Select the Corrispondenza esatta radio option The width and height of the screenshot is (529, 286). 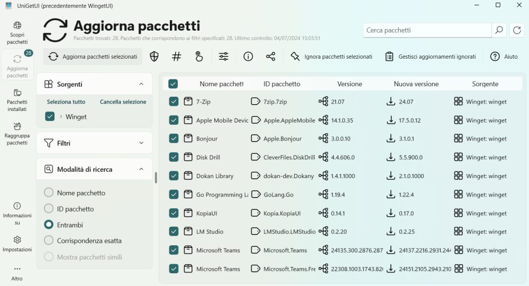(49, 241)
